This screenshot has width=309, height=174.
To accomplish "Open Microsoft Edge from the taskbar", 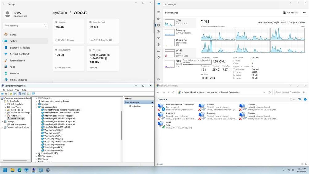I will point(19,170).
